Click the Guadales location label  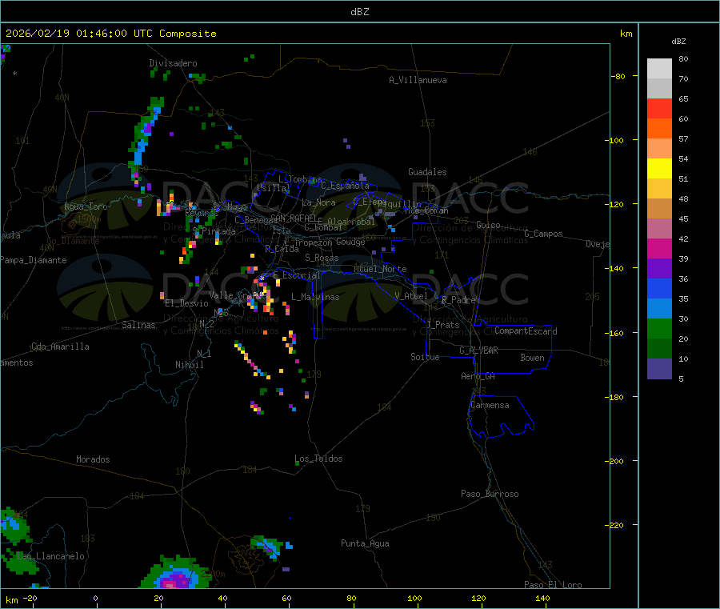427,172
